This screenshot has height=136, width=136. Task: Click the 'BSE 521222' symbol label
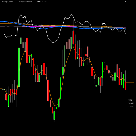pos(42,2)
